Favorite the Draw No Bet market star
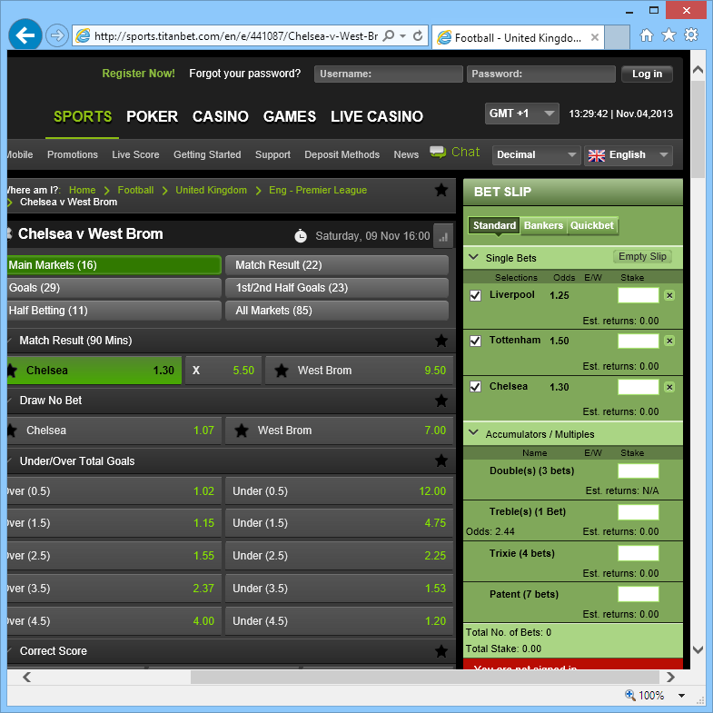This screenshot has width=713, height=713. [x=441, y=401]
